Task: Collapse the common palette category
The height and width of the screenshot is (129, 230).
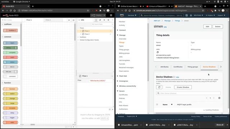Action: pyautogui.click(x=3, y=37)
